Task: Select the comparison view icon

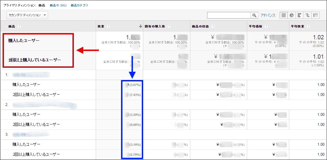Action: coord(307,15)
